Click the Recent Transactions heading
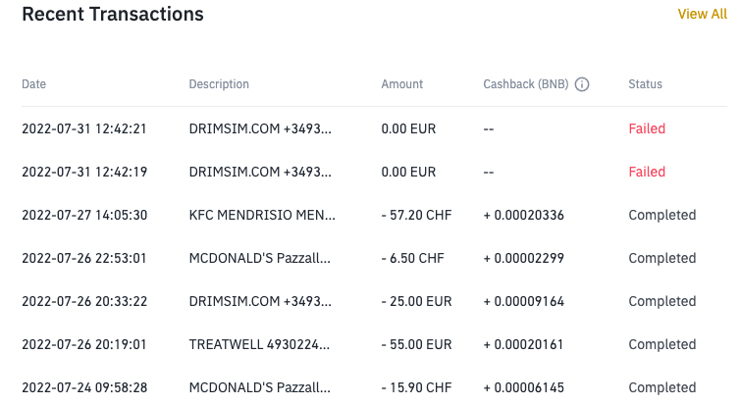This screenshot has height=405, width=740. click(113, 14)
